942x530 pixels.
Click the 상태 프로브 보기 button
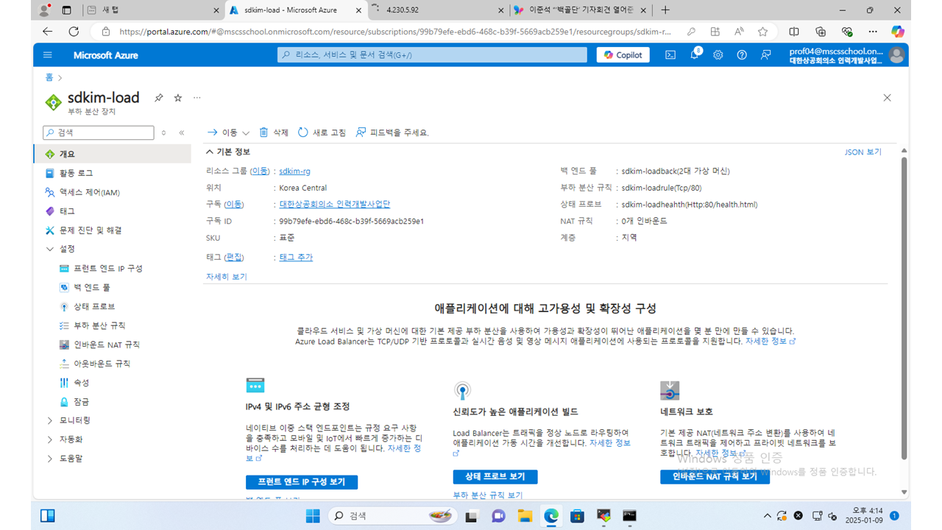click(x=495, y=476)
